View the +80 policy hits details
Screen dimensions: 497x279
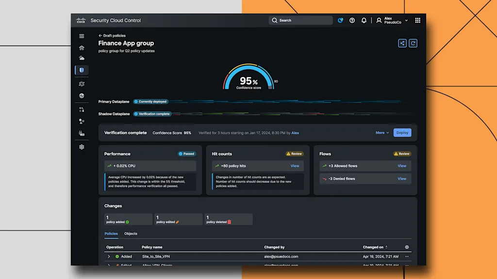tap(295, 166)
